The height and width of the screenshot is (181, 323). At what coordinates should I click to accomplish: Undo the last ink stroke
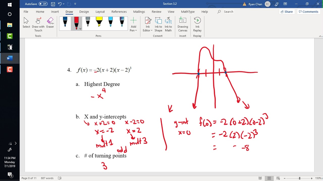(x=60, y=4)
